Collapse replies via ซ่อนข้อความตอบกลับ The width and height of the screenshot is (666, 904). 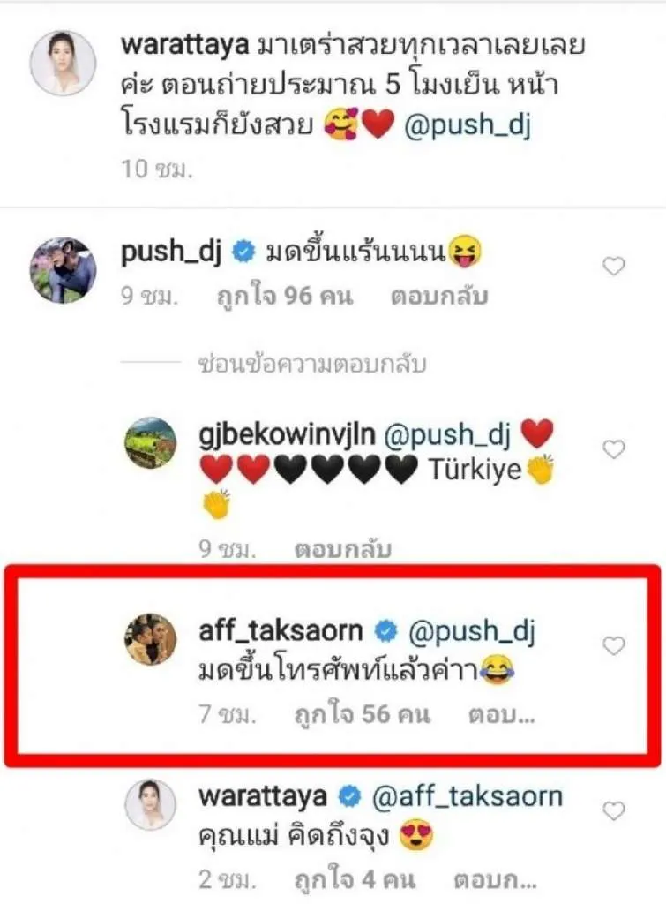coord(311,364)
